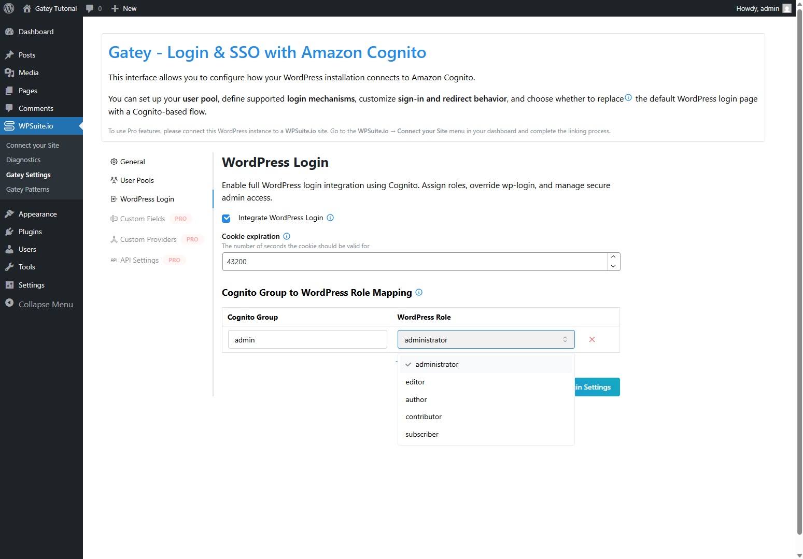Click the WordPress logo icon

9,8
